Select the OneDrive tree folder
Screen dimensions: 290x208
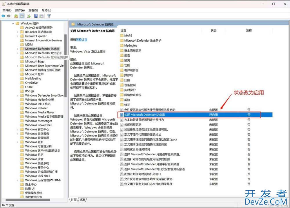coord(31,83)
